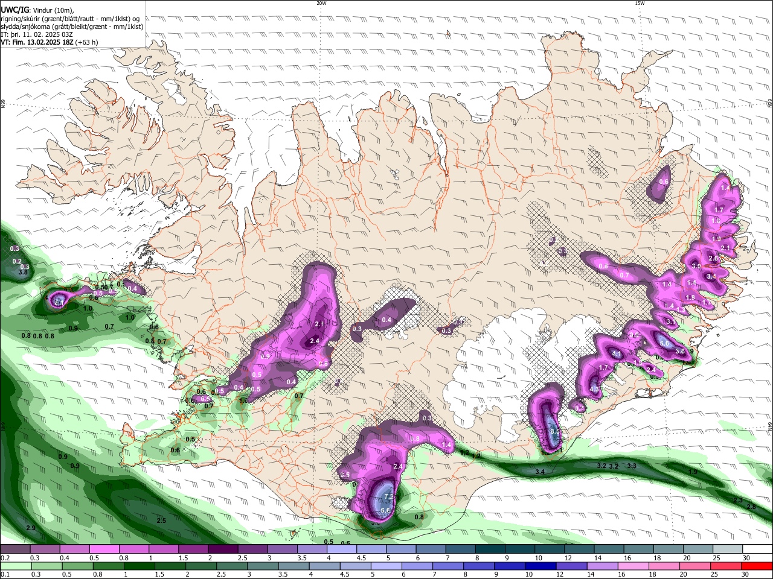Click the darkest purple 2 swatch in the snow legend
Image resolution: width=773 pixels, height=579 pixels.
point(222,549)
